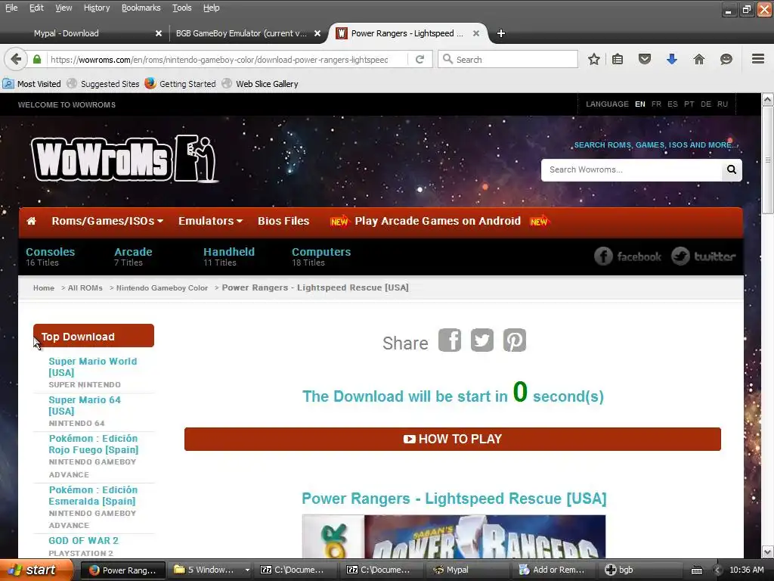Screen dimensions: 774x581
Task: Click the green padlock site security icon
Action: 37,59
